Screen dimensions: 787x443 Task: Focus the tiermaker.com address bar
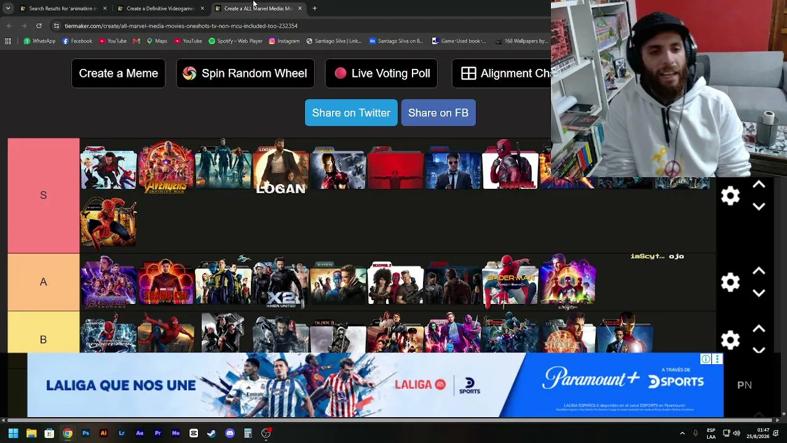point(301,26)
